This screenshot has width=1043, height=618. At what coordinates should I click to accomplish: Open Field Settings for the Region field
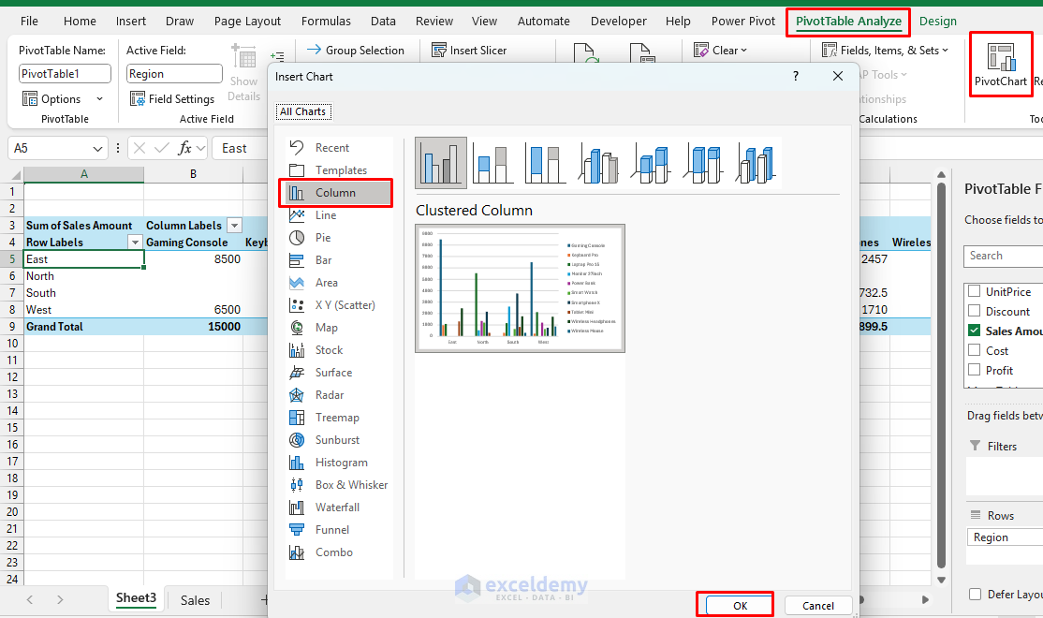(172, 98)
